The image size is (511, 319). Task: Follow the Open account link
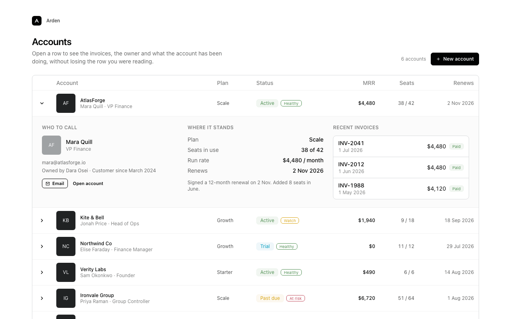(x=88, y=183)
